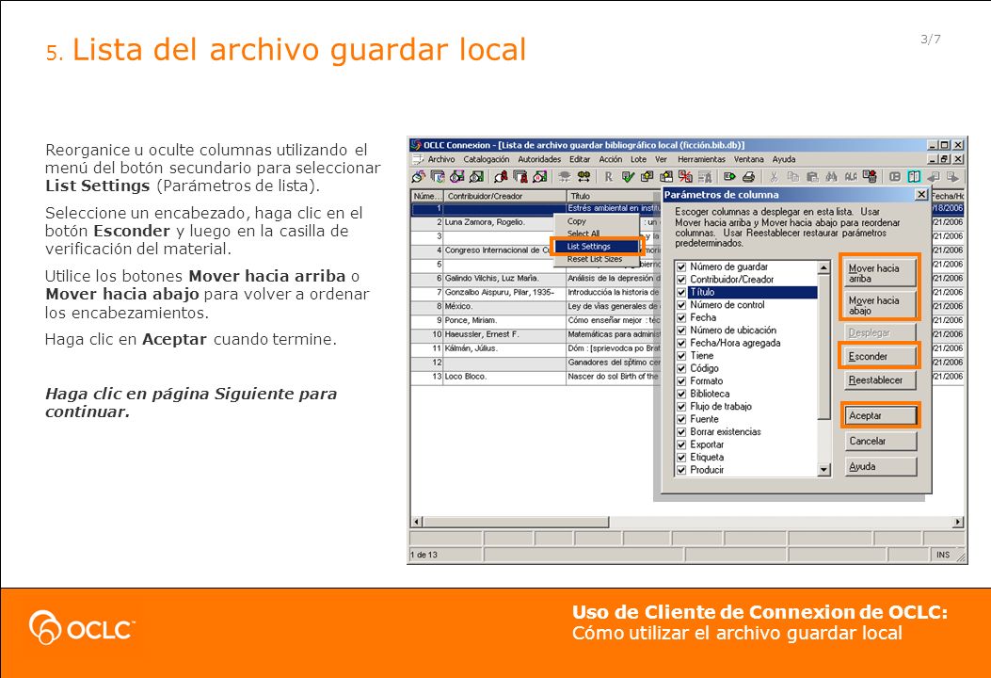Click the Reestablecer button
Viewport: 991px width, 678px height.
click(x=880, y=380)
